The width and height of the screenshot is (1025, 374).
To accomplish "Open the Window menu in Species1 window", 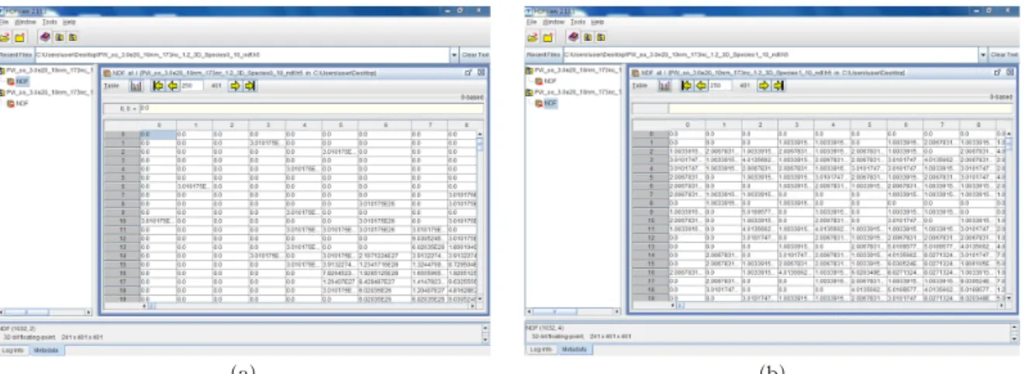I will click(x=554, y=23).
